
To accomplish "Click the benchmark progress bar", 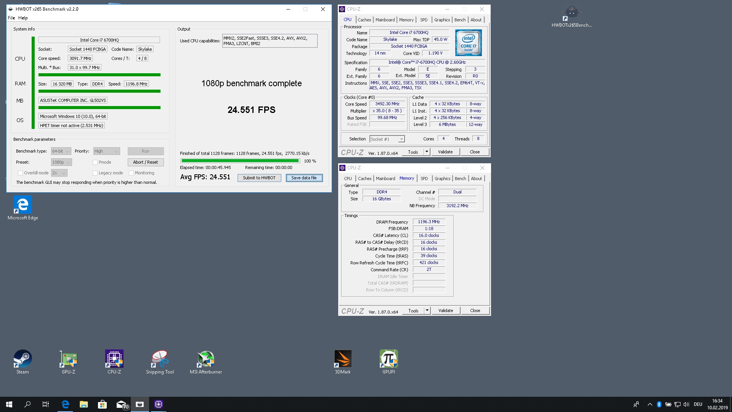I will 240,161.
